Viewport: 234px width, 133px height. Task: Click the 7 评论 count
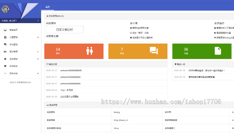coord(122,49)
